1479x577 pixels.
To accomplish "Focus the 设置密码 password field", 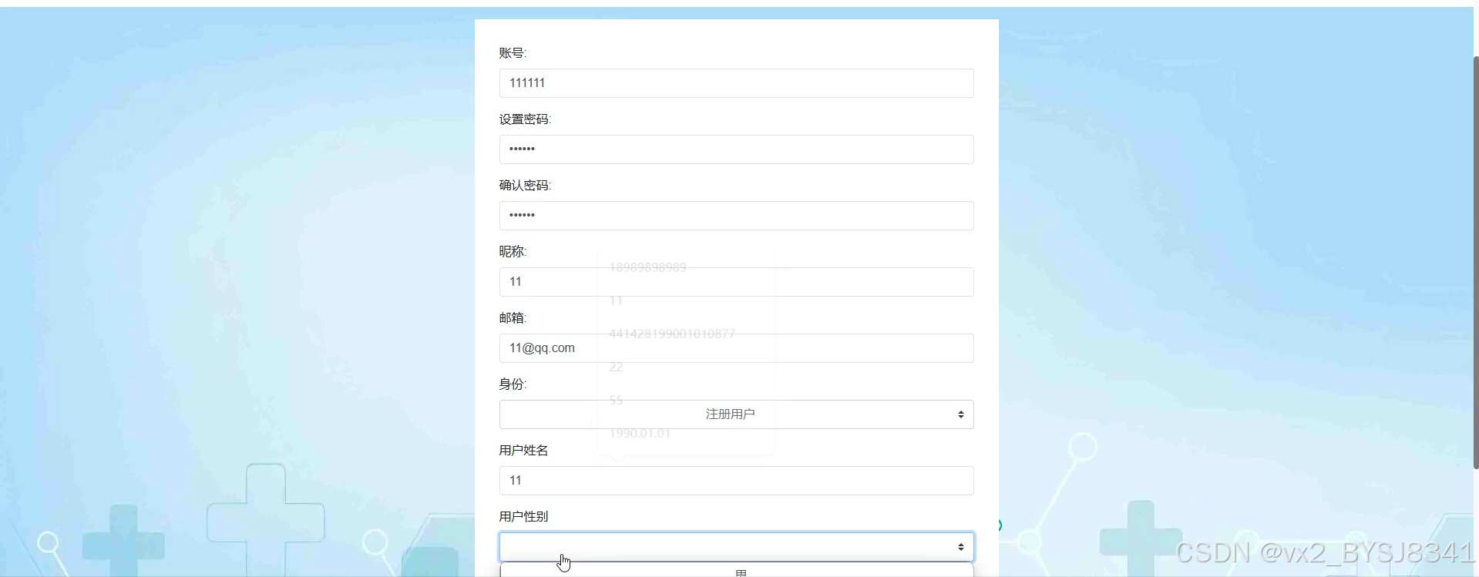I will coord(736,149).
